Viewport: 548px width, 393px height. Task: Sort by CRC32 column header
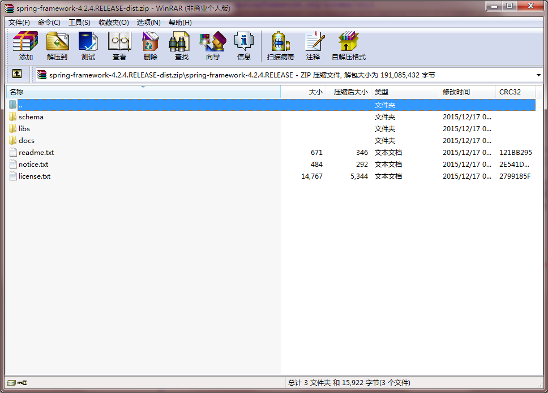tap(515, 92)
